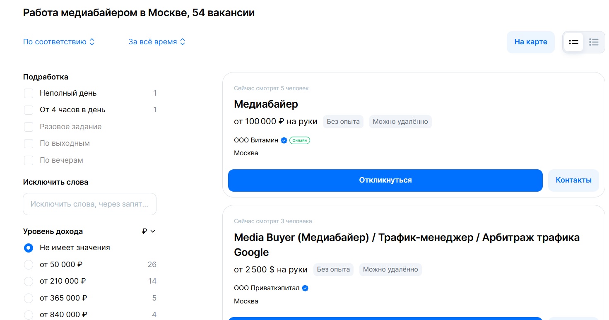Open the Медиабайер vacancy title
The height and width of the screenshot is (320, 609).
pos(266,104)
